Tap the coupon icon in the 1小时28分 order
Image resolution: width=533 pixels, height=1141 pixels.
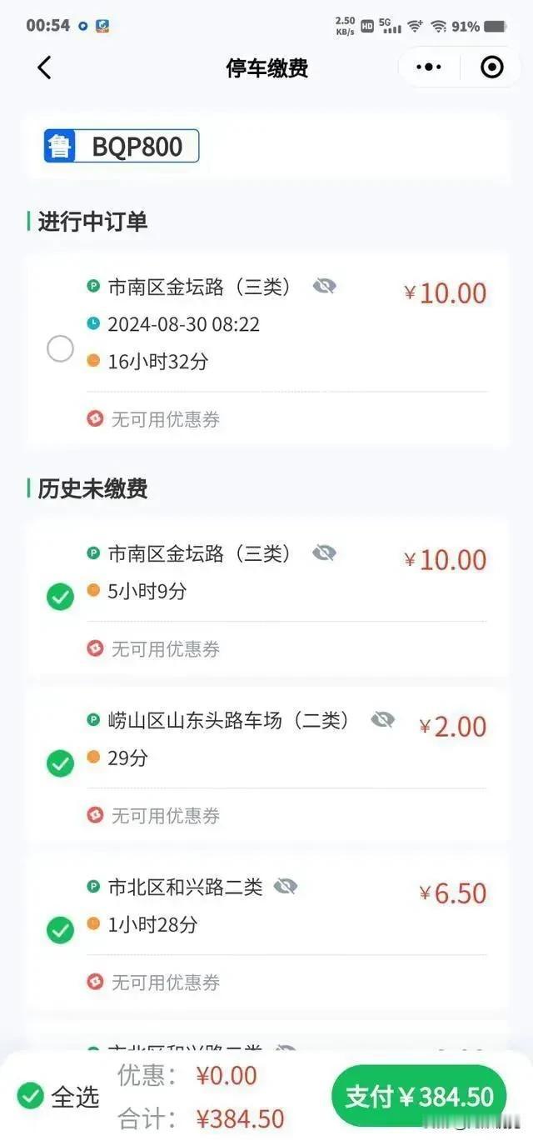(x=95, y=982)
